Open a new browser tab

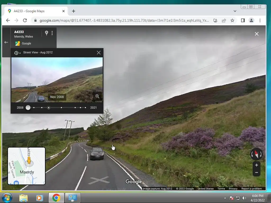pos(74,11)
